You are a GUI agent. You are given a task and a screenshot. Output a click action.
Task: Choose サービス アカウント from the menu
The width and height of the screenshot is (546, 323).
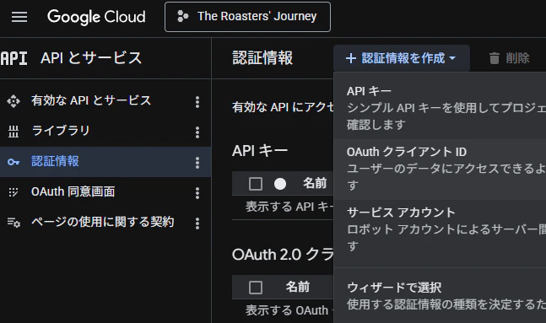(x=440, y=229)
